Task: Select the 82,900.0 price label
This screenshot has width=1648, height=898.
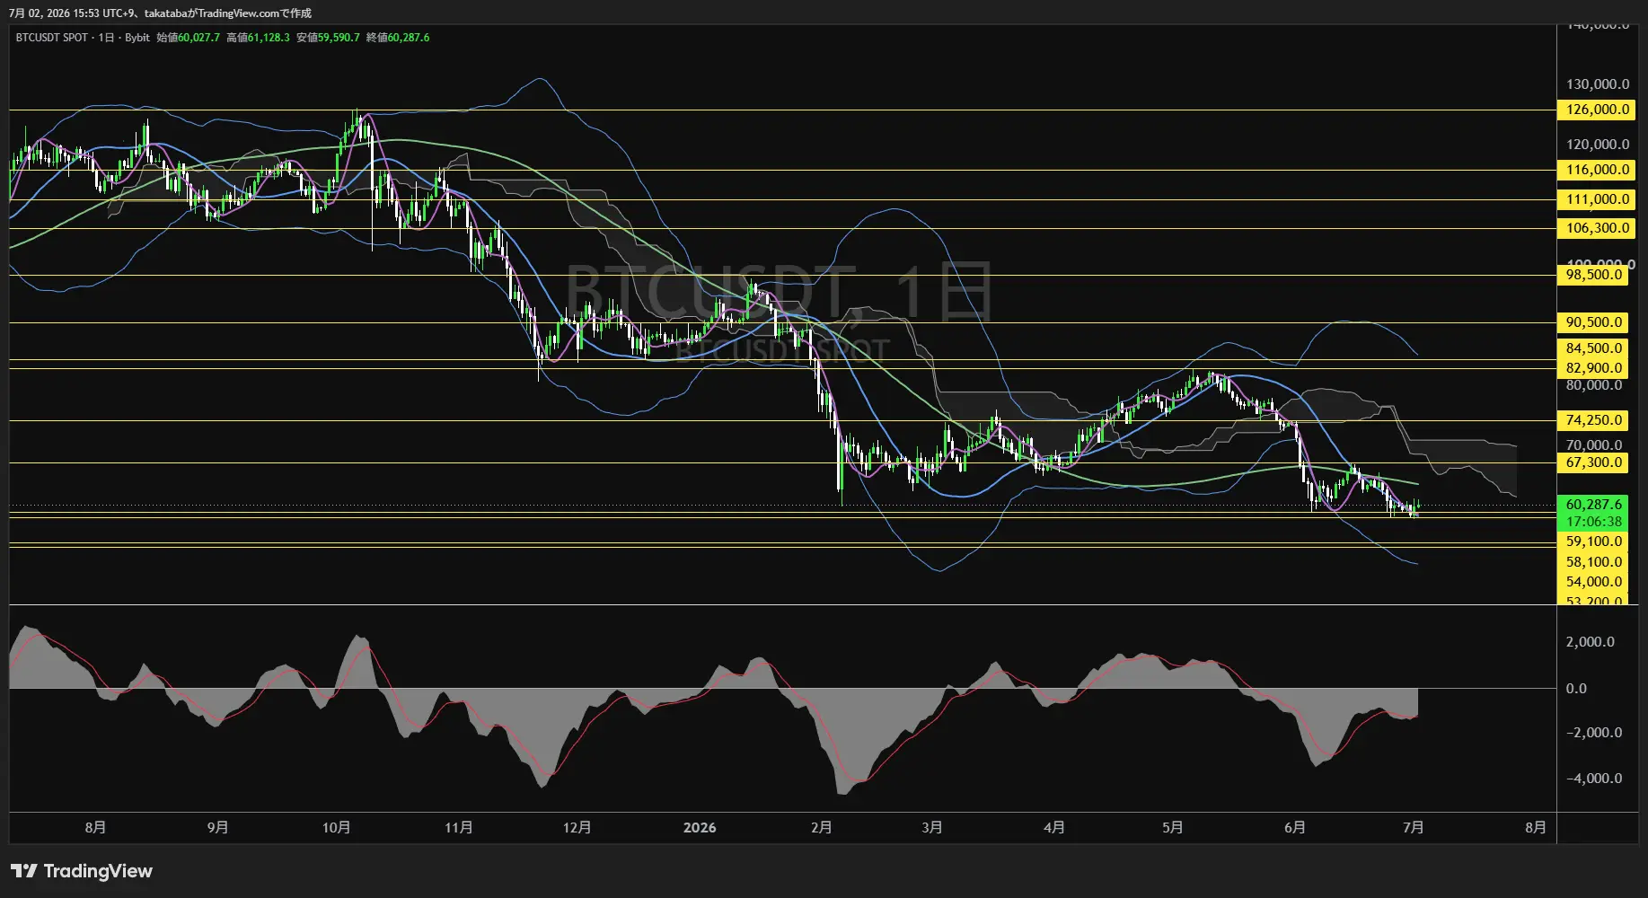Action: (x=1593, y=368)
